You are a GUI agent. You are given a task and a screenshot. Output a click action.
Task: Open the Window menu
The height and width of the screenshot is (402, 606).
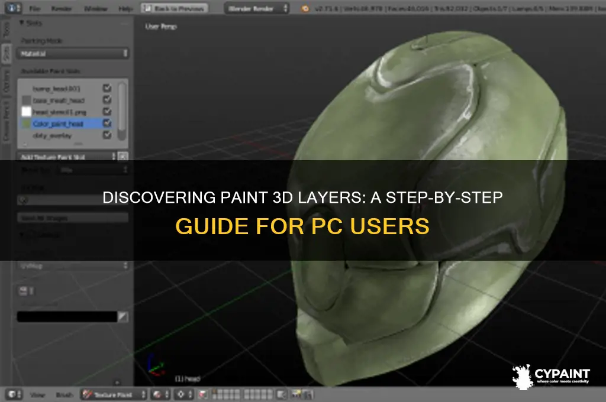pos(95,8)
